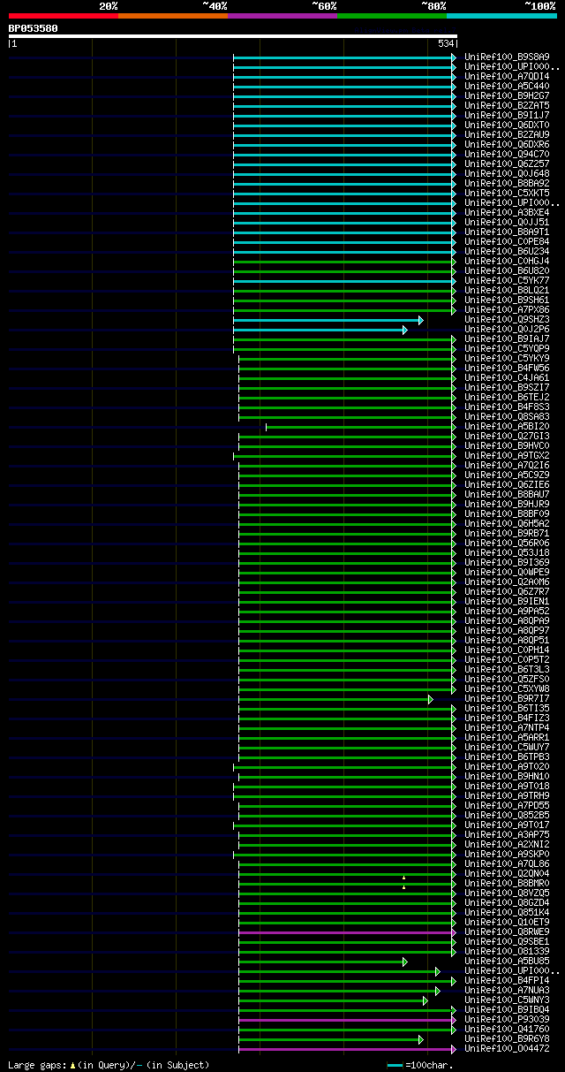Click the white query sequence bar
565x1072 pixels.
pyautogui.click(x=232, y=36)
